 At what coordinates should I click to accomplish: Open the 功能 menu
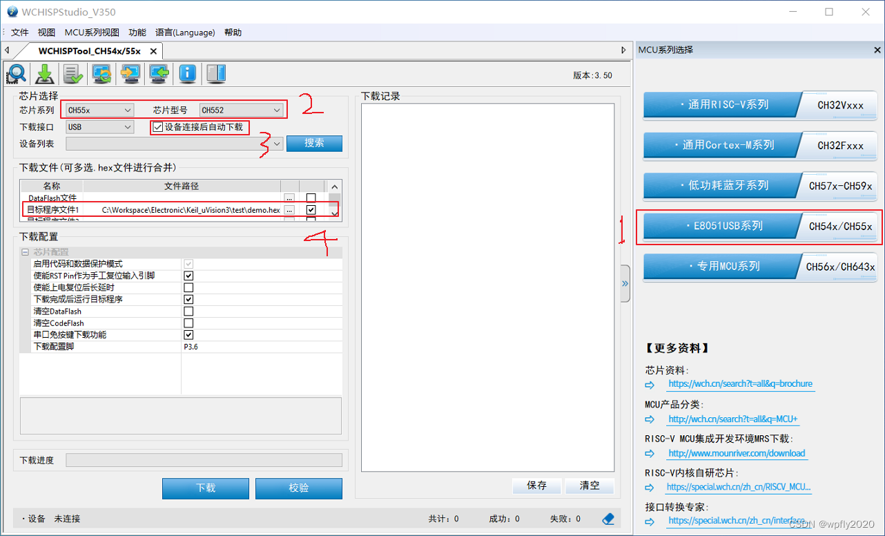pyautogui.click(x=137, y=32)
